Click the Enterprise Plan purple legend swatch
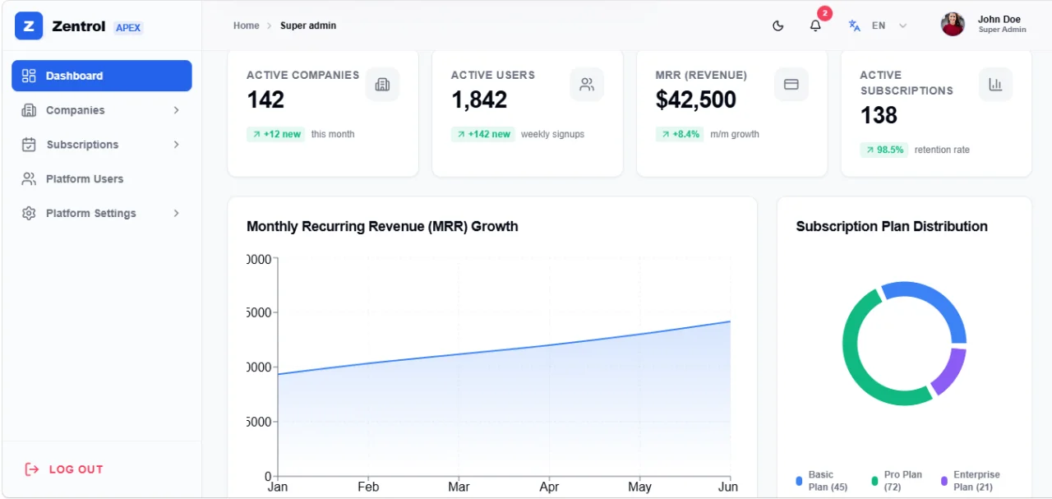Image resolution: width=1052 pixels, height=499 pixels. [944, 481]
